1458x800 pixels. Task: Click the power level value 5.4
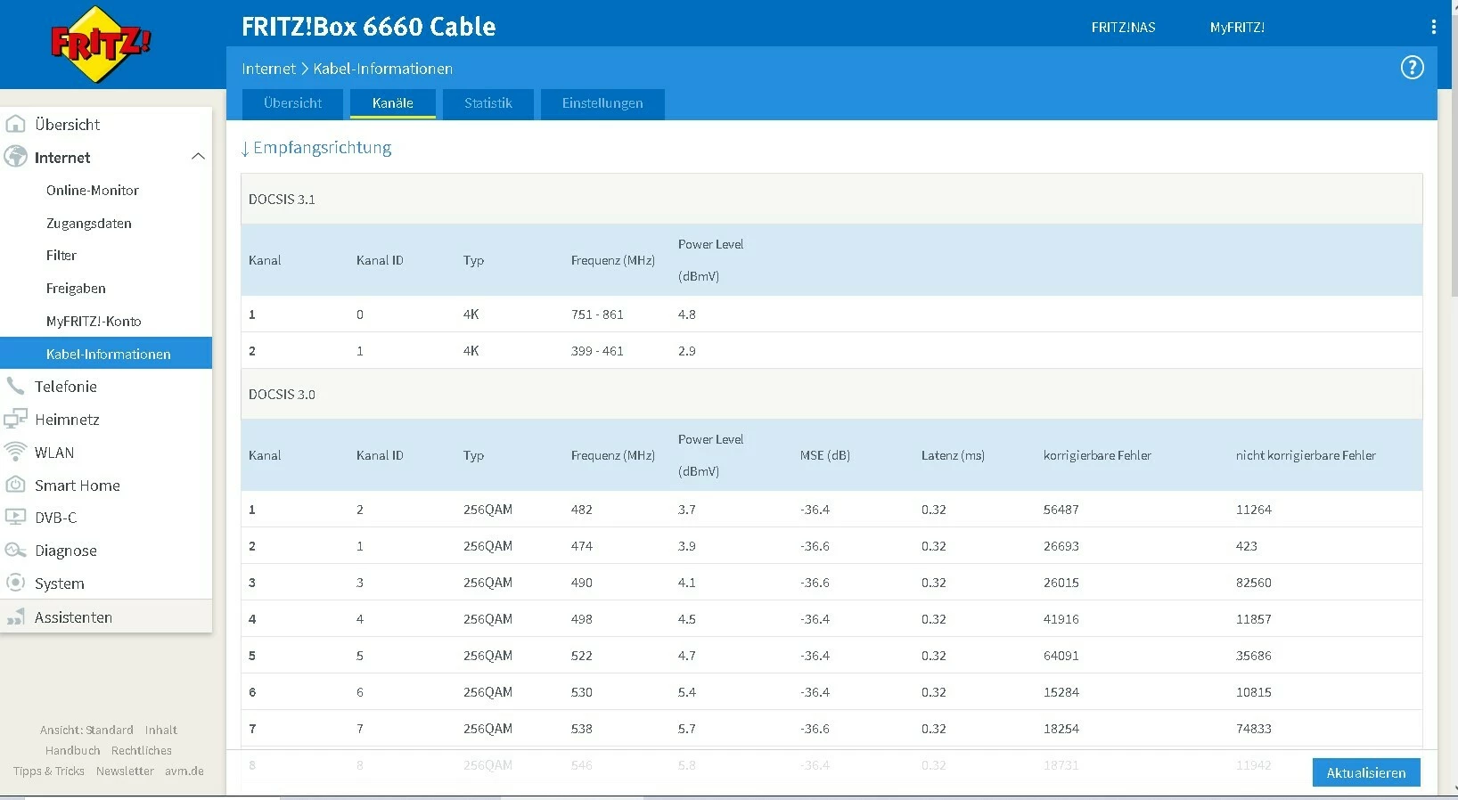coord(687,692)
